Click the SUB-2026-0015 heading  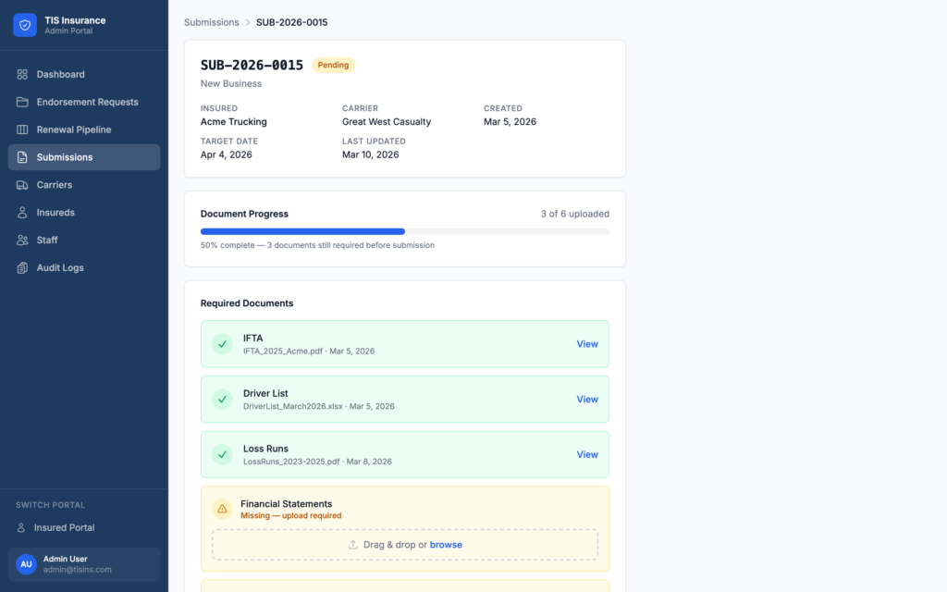[x=252, y=66]
